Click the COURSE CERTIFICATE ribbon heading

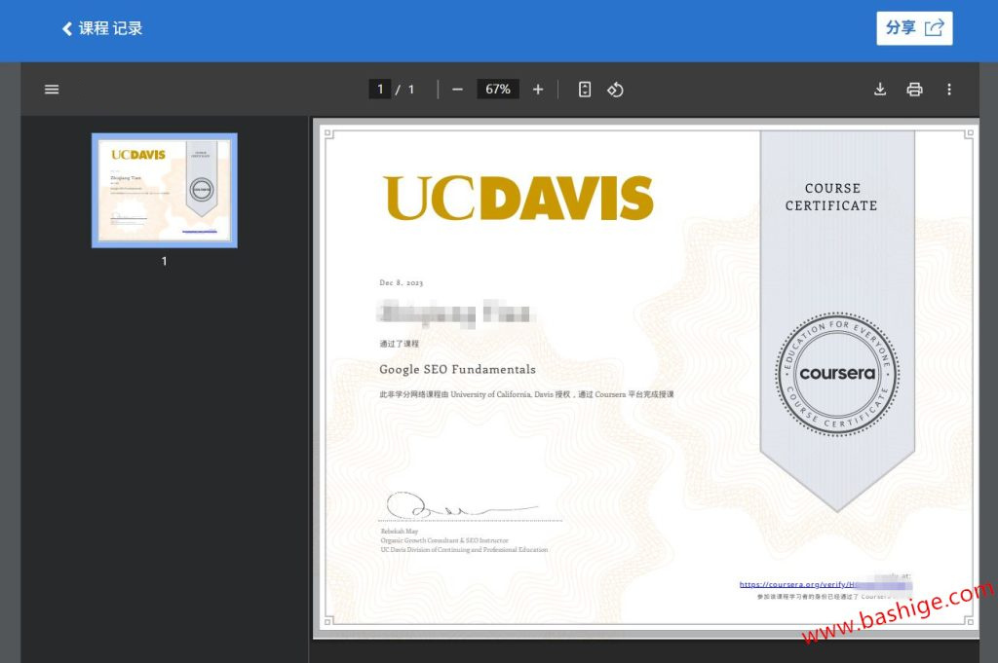coord(831,197)
